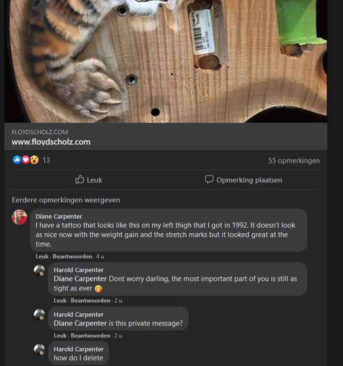This screenshot has width=343, height=366.
Task: Open the 55 opmerkingen comment count
Action: 294,161
